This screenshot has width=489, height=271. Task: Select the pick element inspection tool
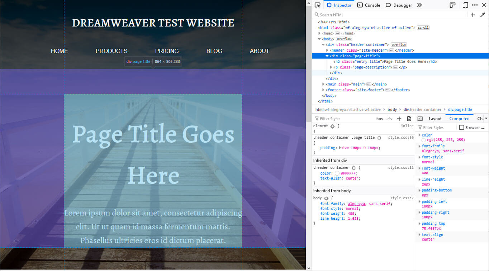pyautogui.click(x=318, y=5)
